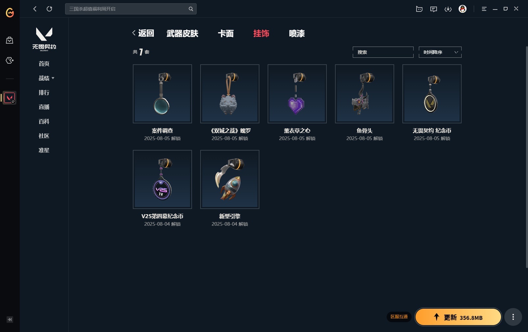This screenshot has width=528, height=332.
Task: Open the message icon in the top bar
Action: [434, 9]
